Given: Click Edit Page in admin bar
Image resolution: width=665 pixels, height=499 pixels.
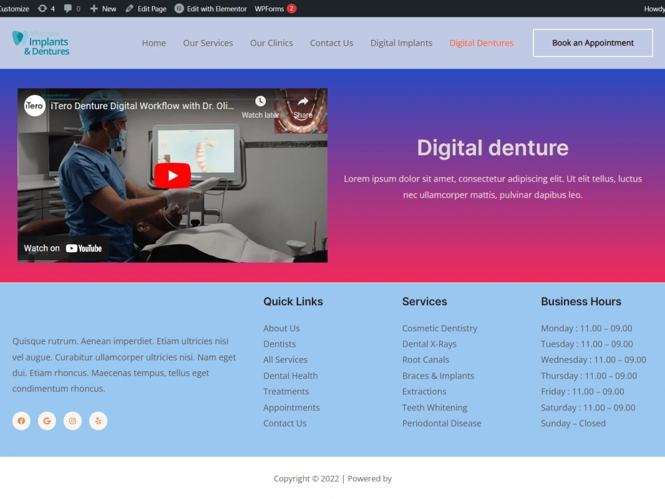Looking at the screenshot, I should pos(146,9).
